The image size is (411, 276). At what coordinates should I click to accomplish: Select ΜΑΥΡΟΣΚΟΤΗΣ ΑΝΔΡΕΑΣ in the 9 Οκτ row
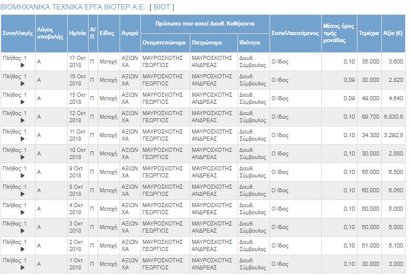tap(212, 172)
